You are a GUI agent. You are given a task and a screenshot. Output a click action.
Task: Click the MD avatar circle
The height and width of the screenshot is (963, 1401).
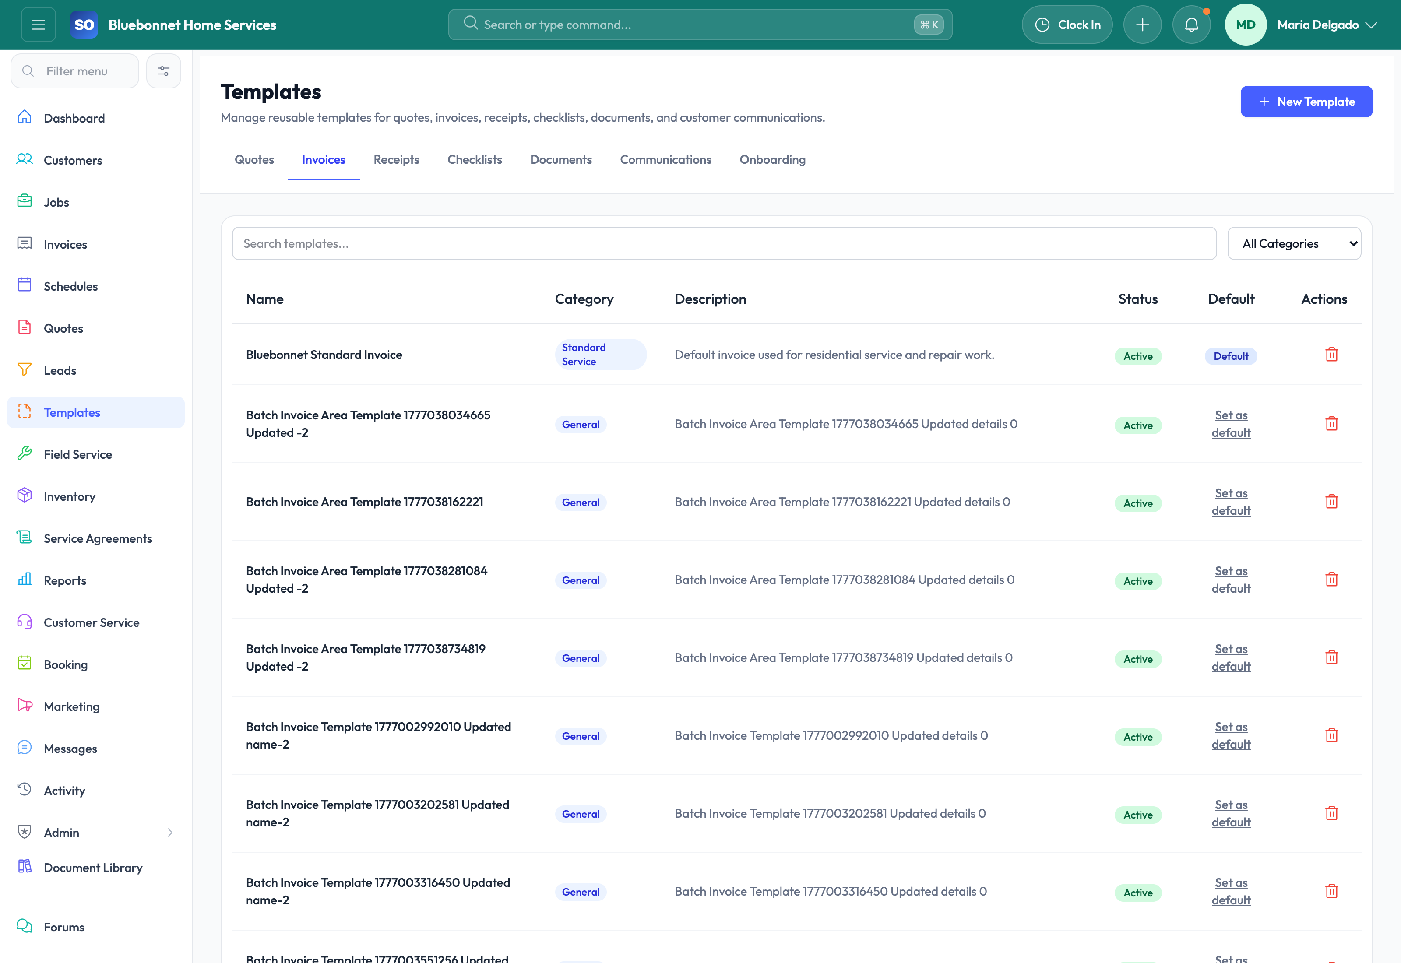tap(1245, 25)
